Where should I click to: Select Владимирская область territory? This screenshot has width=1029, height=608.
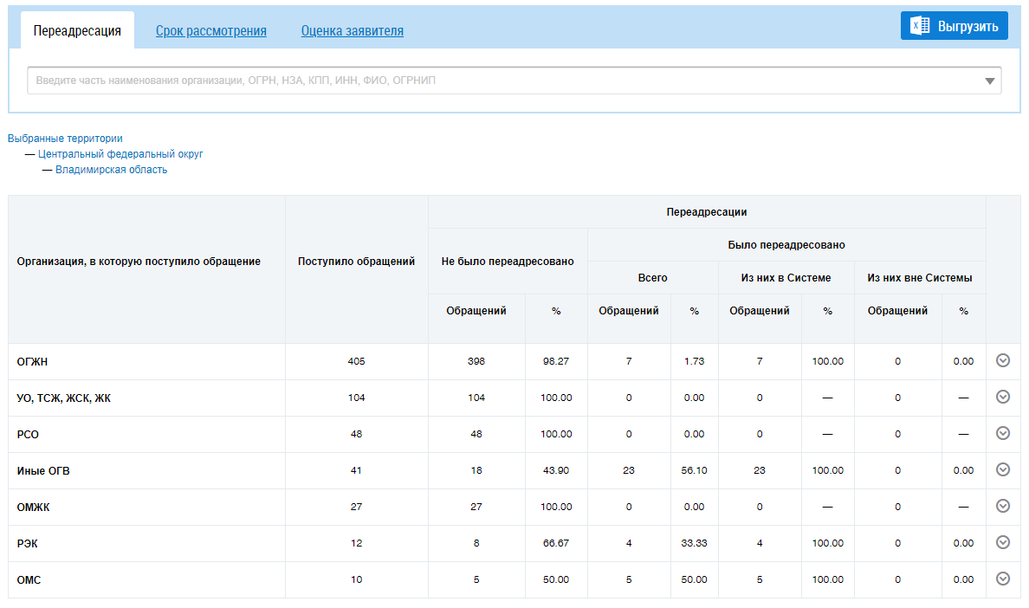(112, 170)
